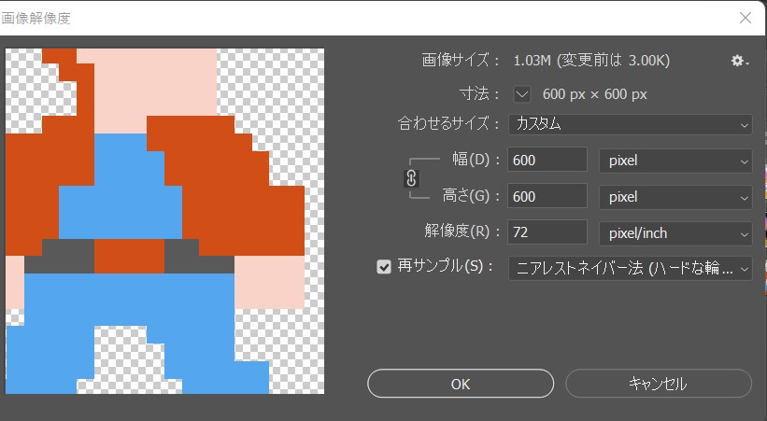This screenshot has width=767, height=421.
Task: Expand the 寸法 unit dropdown arrow
Action: (522, 94)
